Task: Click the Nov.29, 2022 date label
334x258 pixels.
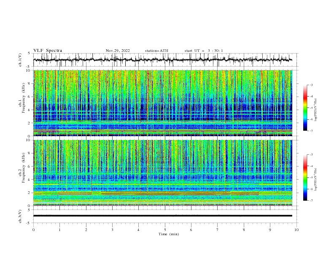Action: coord(118,51)
